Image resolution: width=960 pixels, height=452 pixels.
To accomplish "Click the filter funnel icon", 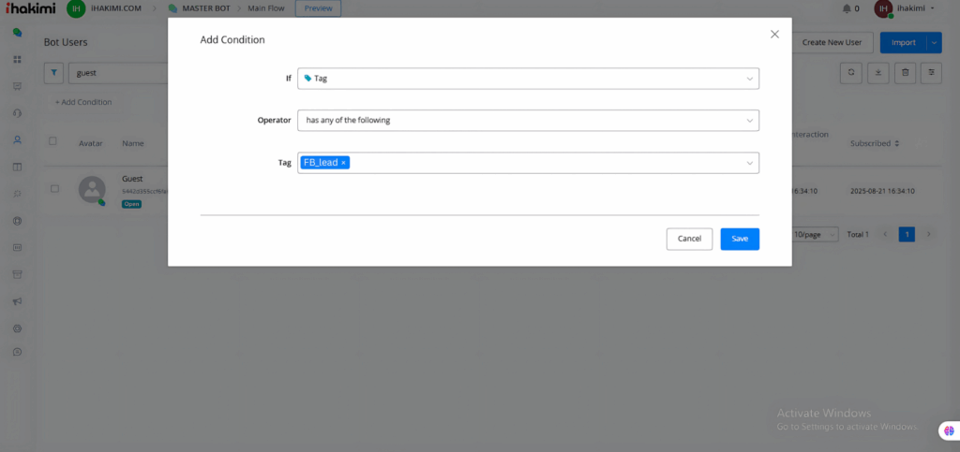I will tap(54, 72).
